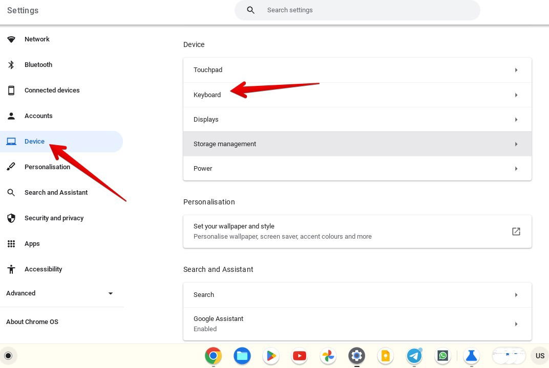Select the Bluetooth icon in the sidebar
Viewport: 549px width, 368px height.
(x=11, y=64)
